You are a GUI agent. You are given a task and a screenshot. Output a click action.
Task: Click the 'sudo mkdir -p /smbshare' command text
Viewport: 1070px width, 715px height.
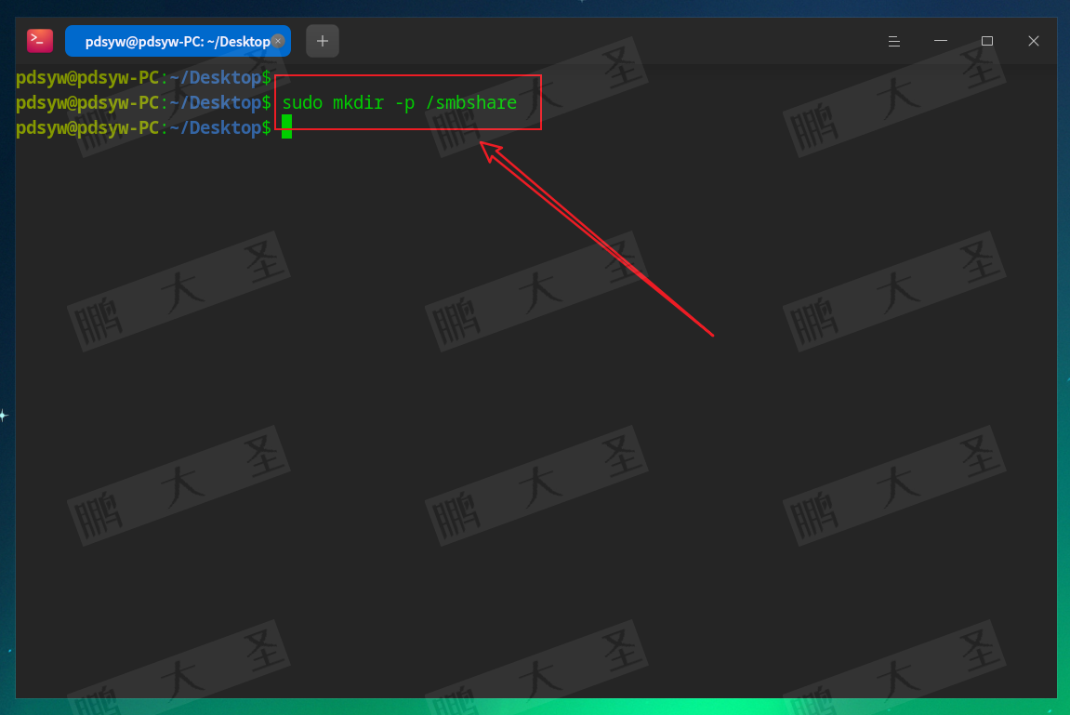[399, 102]
